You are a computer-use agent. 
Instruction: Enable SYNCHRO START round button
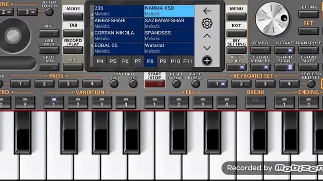(x=114, y=84)
